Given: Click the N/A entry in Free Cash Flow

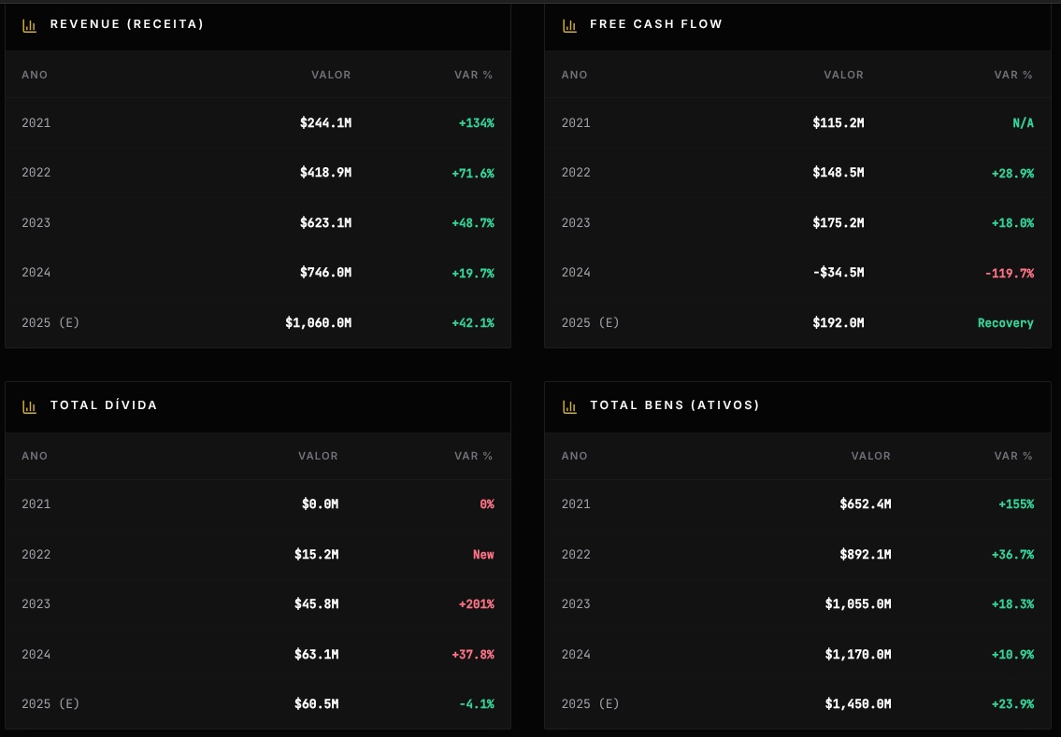Looking at the screenshot, I should tap(1023, 123).
